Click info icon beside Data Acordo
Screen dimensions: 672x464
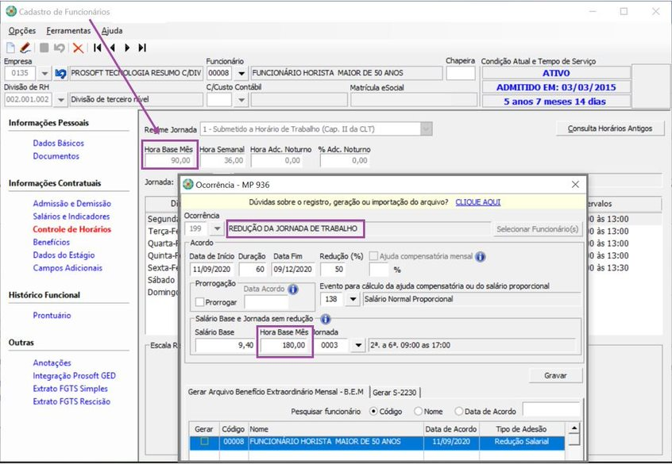coord(293,290)
